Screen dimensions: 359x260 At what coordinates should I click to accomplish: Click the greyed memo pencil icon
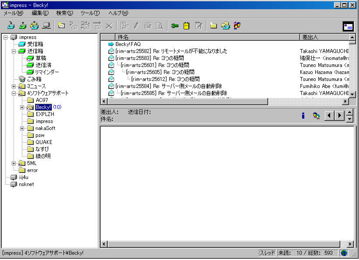(199, 25)
